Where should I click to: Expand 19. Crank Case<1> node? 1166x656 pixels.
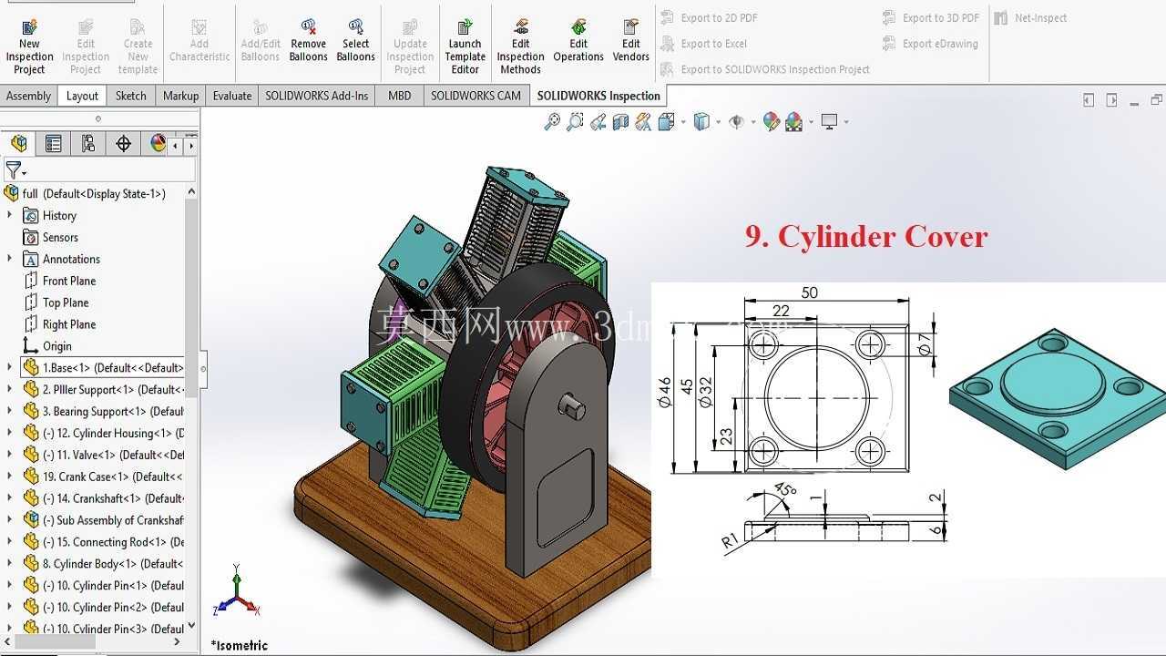(x=10, y=477)
